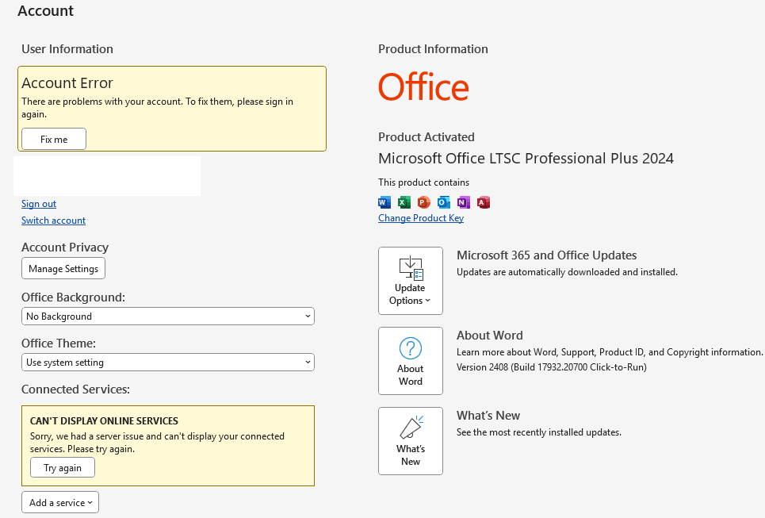
Task: Click the 'This product contains' label
Action: pyautogui.click(x=423, y=182)
